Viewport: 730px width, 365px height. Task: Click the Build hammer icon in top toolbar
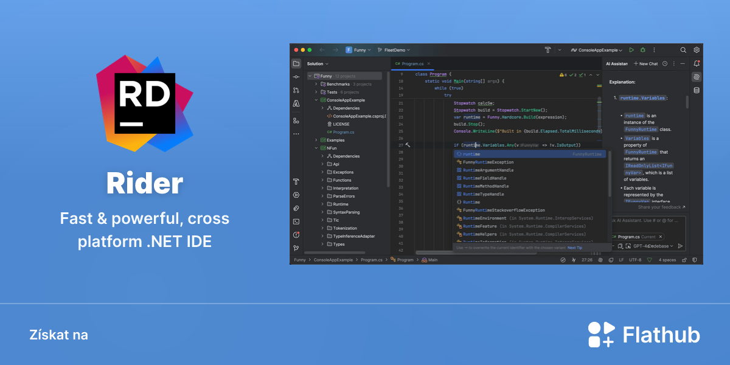click(547, 50)
